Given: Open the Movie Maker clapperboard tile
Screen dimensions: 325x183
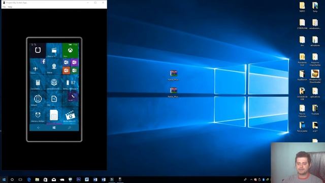Looking at the screenshot, I should point(71,115).
